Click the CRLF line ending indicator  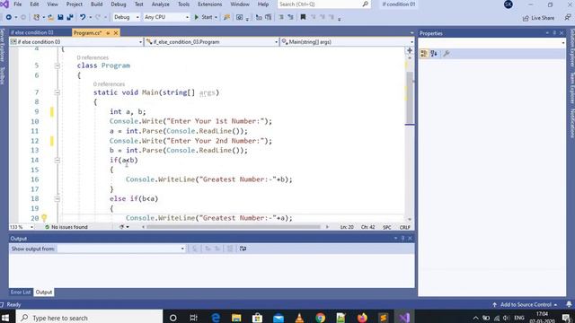[404, 227]
